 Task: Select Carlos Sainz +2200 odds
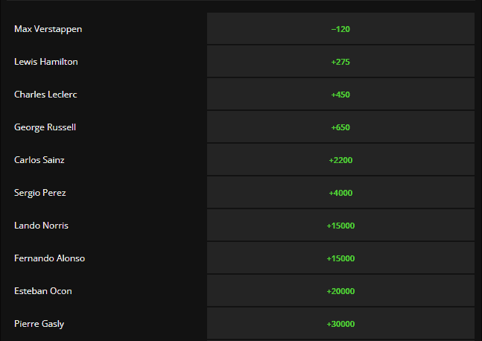tap(340, 160)
